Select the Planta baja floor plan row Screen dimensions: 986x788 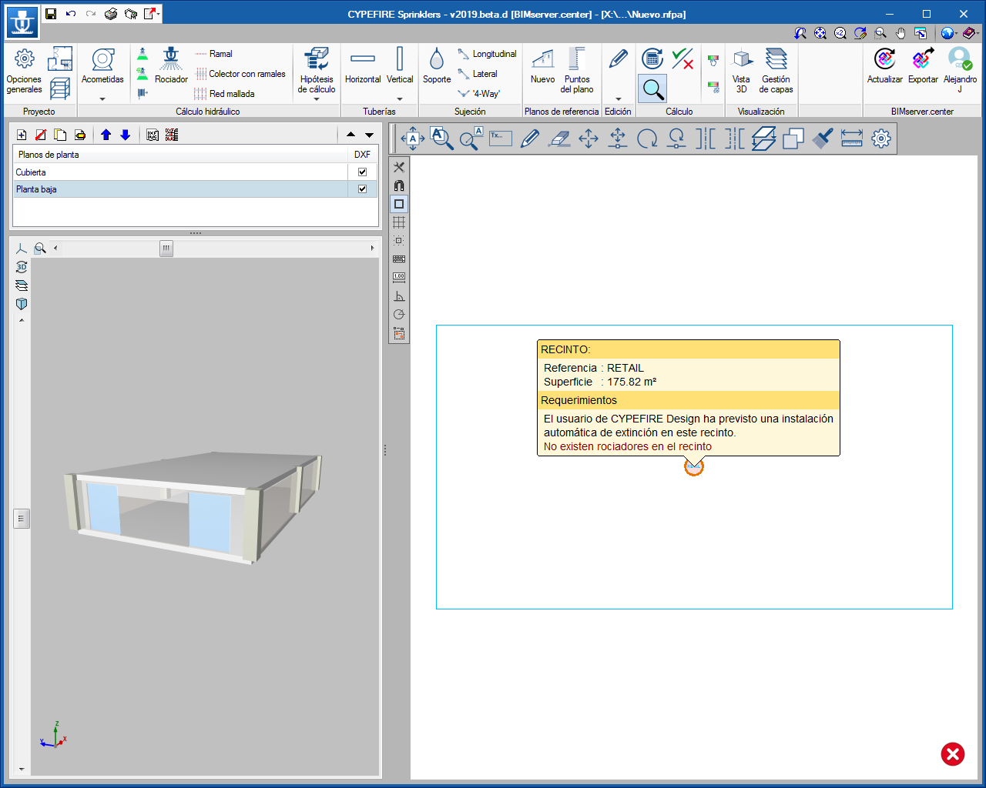pyautogui.click(x=195, y=189)
